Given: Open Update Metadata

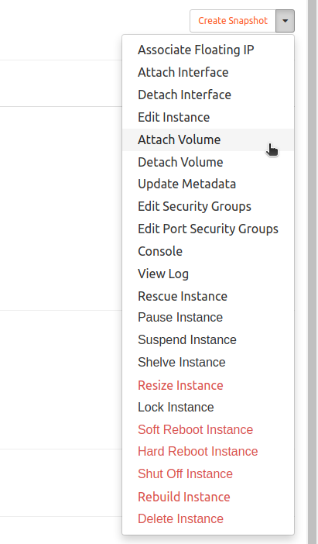Looking at the screenshot, I should click(208, 184).
